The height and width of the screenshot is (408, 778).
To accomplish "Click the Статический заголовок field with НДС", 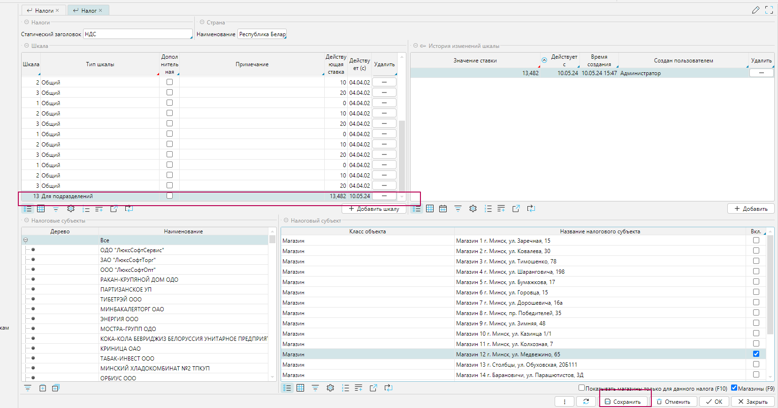I will (x=137, y=34).
